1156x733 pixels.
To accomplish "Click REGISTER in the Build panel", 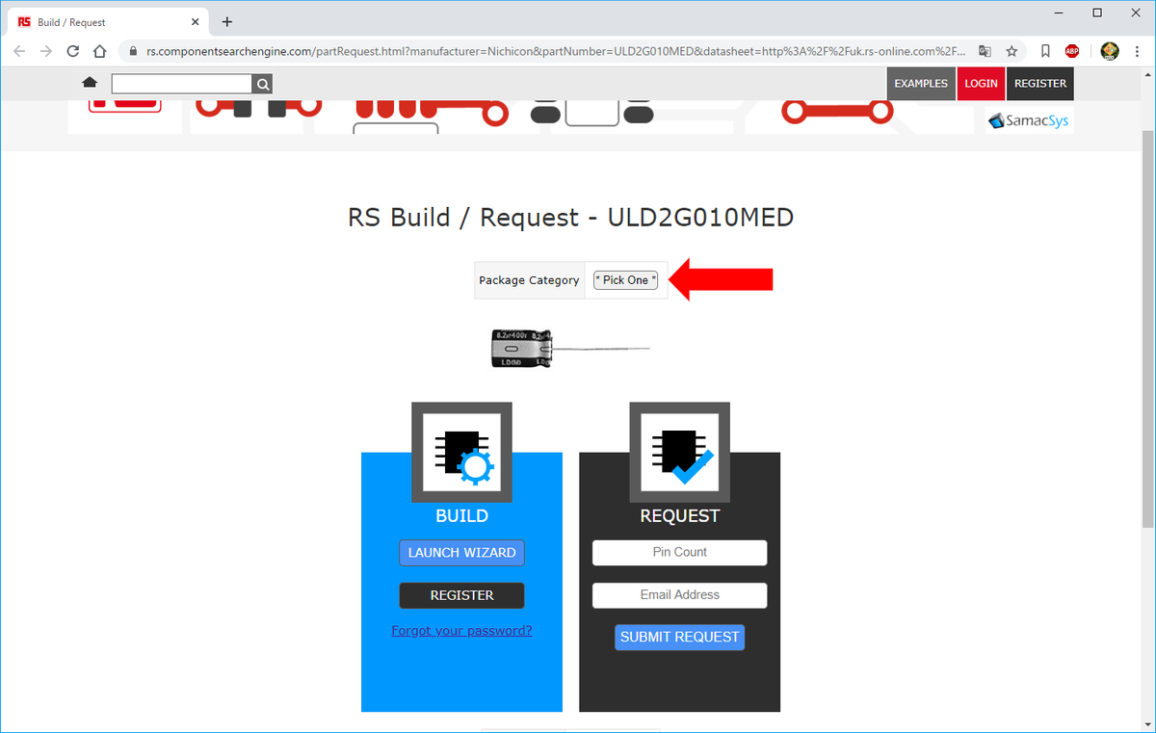I will click(462, 595).
